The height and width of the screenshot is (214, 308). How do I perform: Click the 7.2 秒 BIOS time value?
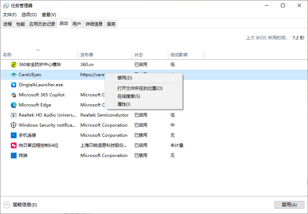point(298,38)
